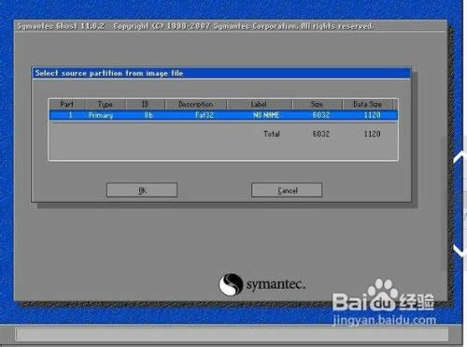This screenshot has height=347, width=467.
Task: Select the Primary Fat32 partition row
Action: click(223, 115)
